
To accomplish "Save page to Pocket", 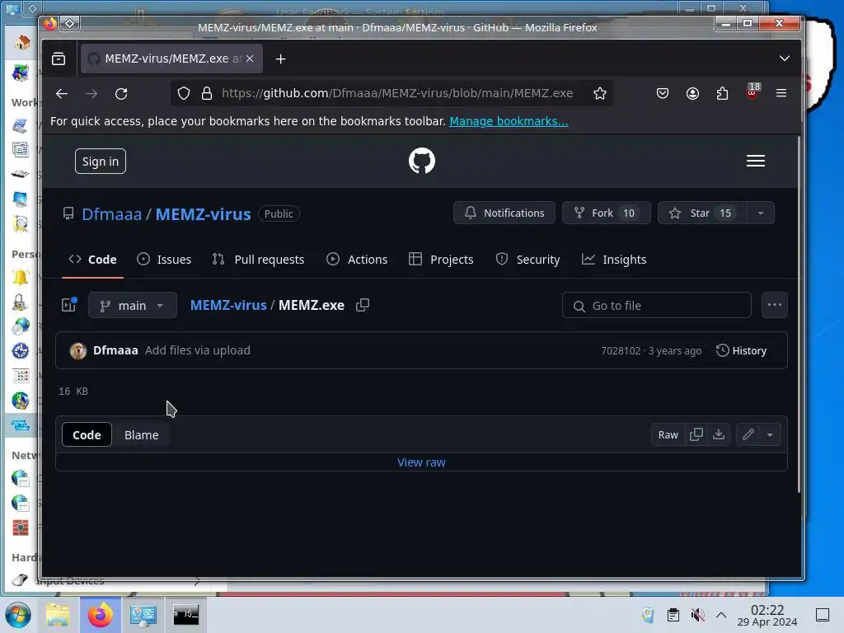I will [x=663, y=93].
